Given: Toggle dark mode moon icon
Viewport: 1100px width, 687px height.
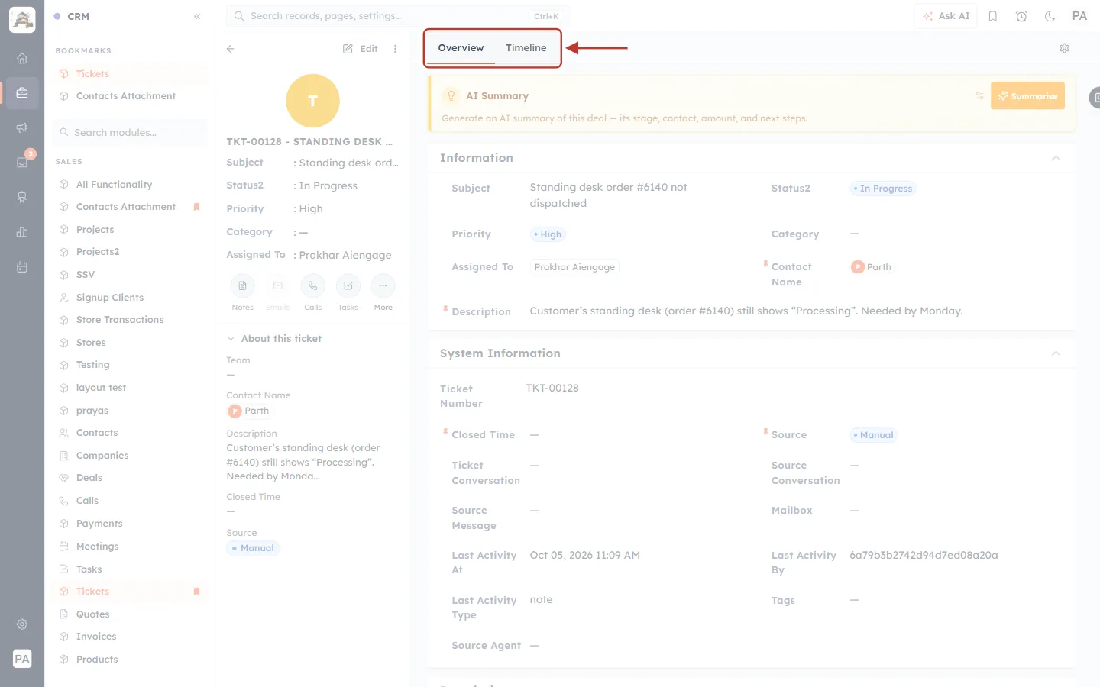Looking at the screenshot, I should pos(1050,16).
